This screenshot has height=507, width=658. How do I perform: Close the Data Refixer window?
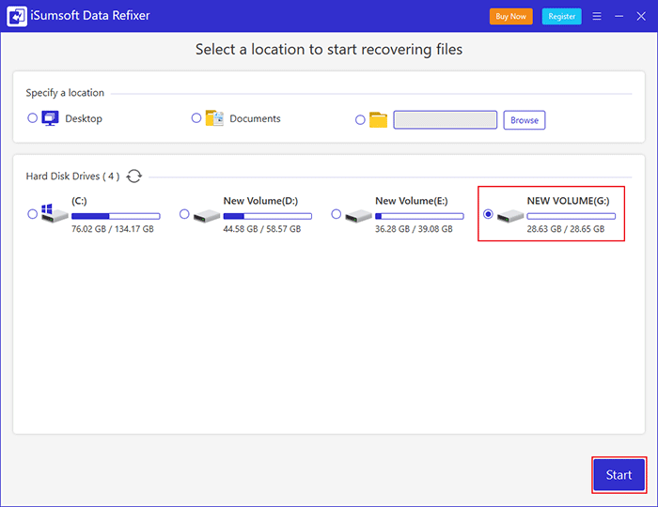click(641, 16)
